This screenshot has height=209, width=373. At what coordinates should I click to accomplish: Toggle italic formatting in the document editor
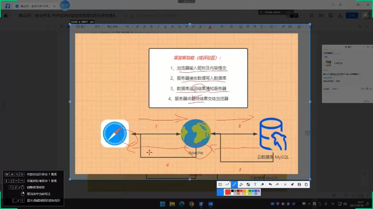pyautogui.click(x=158, y=27)
